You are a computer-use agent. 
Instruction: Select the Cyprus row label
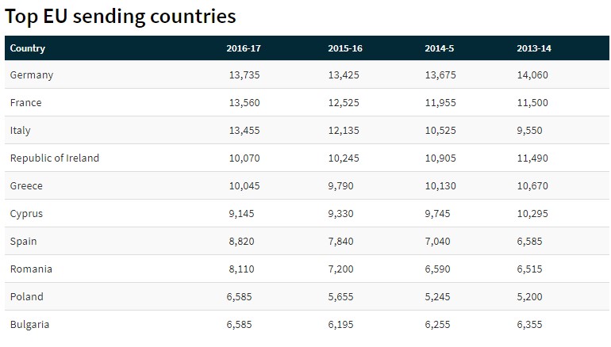26,214
